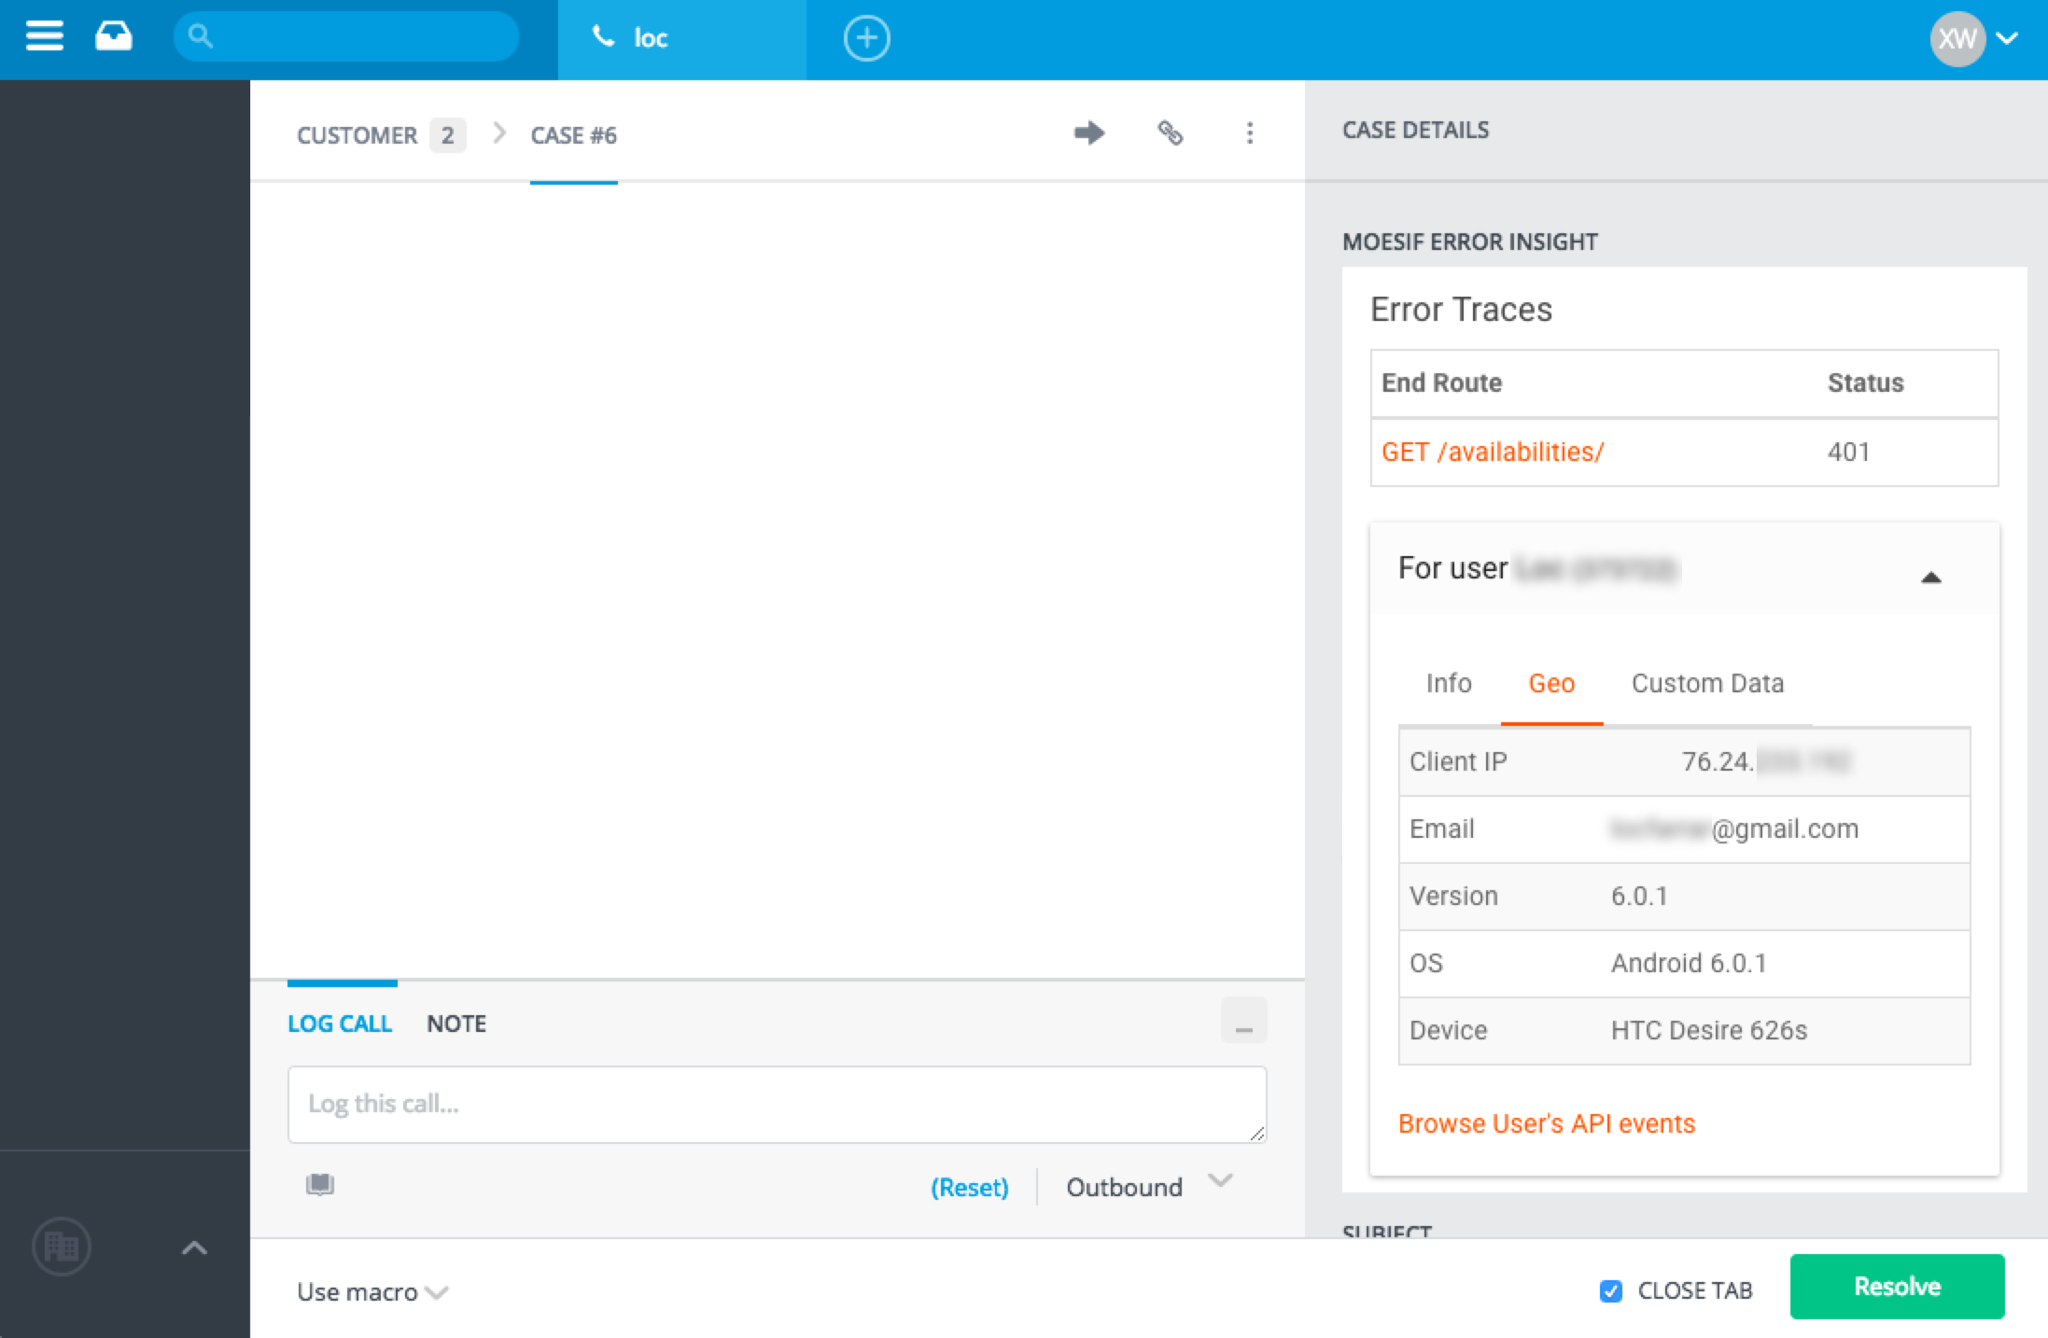Viewport: 2048px width, 1338px height.
Task: Click the knowledge base book icon
Action: tap(320, 1185)
